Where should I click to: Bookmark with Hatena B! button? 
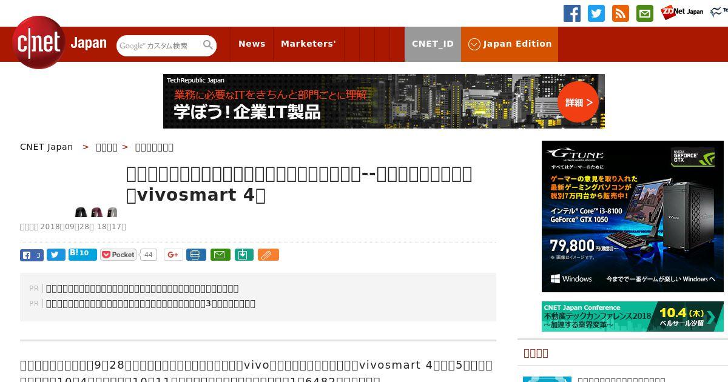[83, 254]
